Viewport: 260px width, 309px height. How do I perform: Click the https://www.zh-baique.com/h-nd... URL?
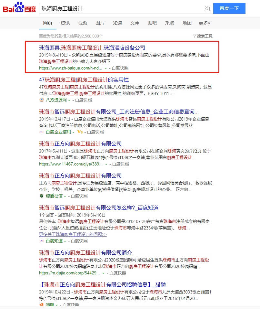tap(71, 68)
